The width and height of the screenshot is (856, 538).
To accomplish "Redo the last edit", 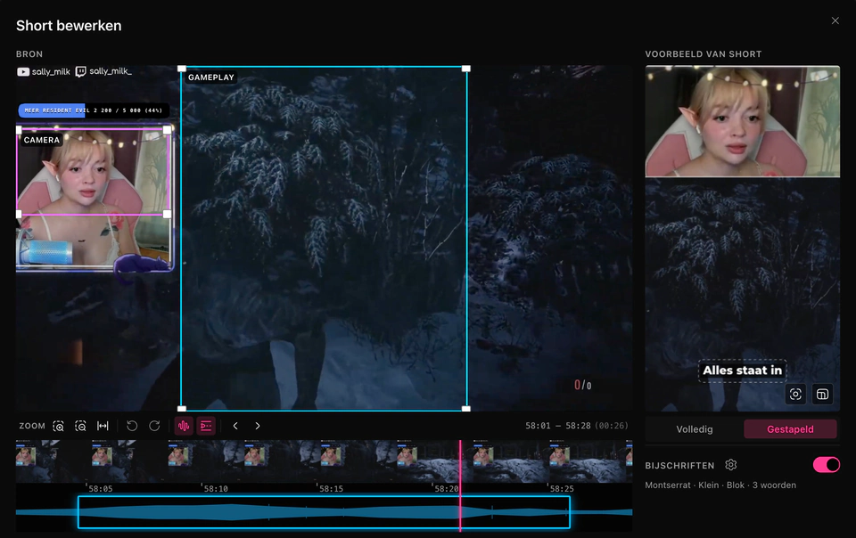I will pyautogui.click(x=154, y=426).
